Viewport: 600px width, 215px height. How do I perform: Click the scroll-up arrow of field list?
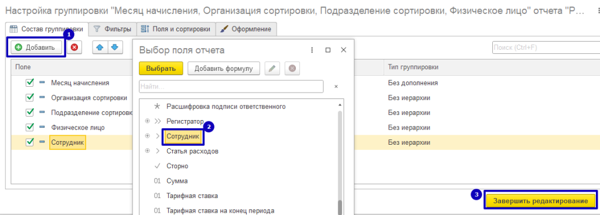(x=340, y=104)
